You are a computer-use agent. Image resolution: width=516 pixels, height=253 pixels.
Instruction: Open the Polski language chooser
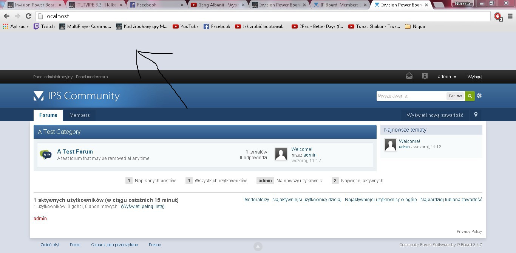(75, 245)
